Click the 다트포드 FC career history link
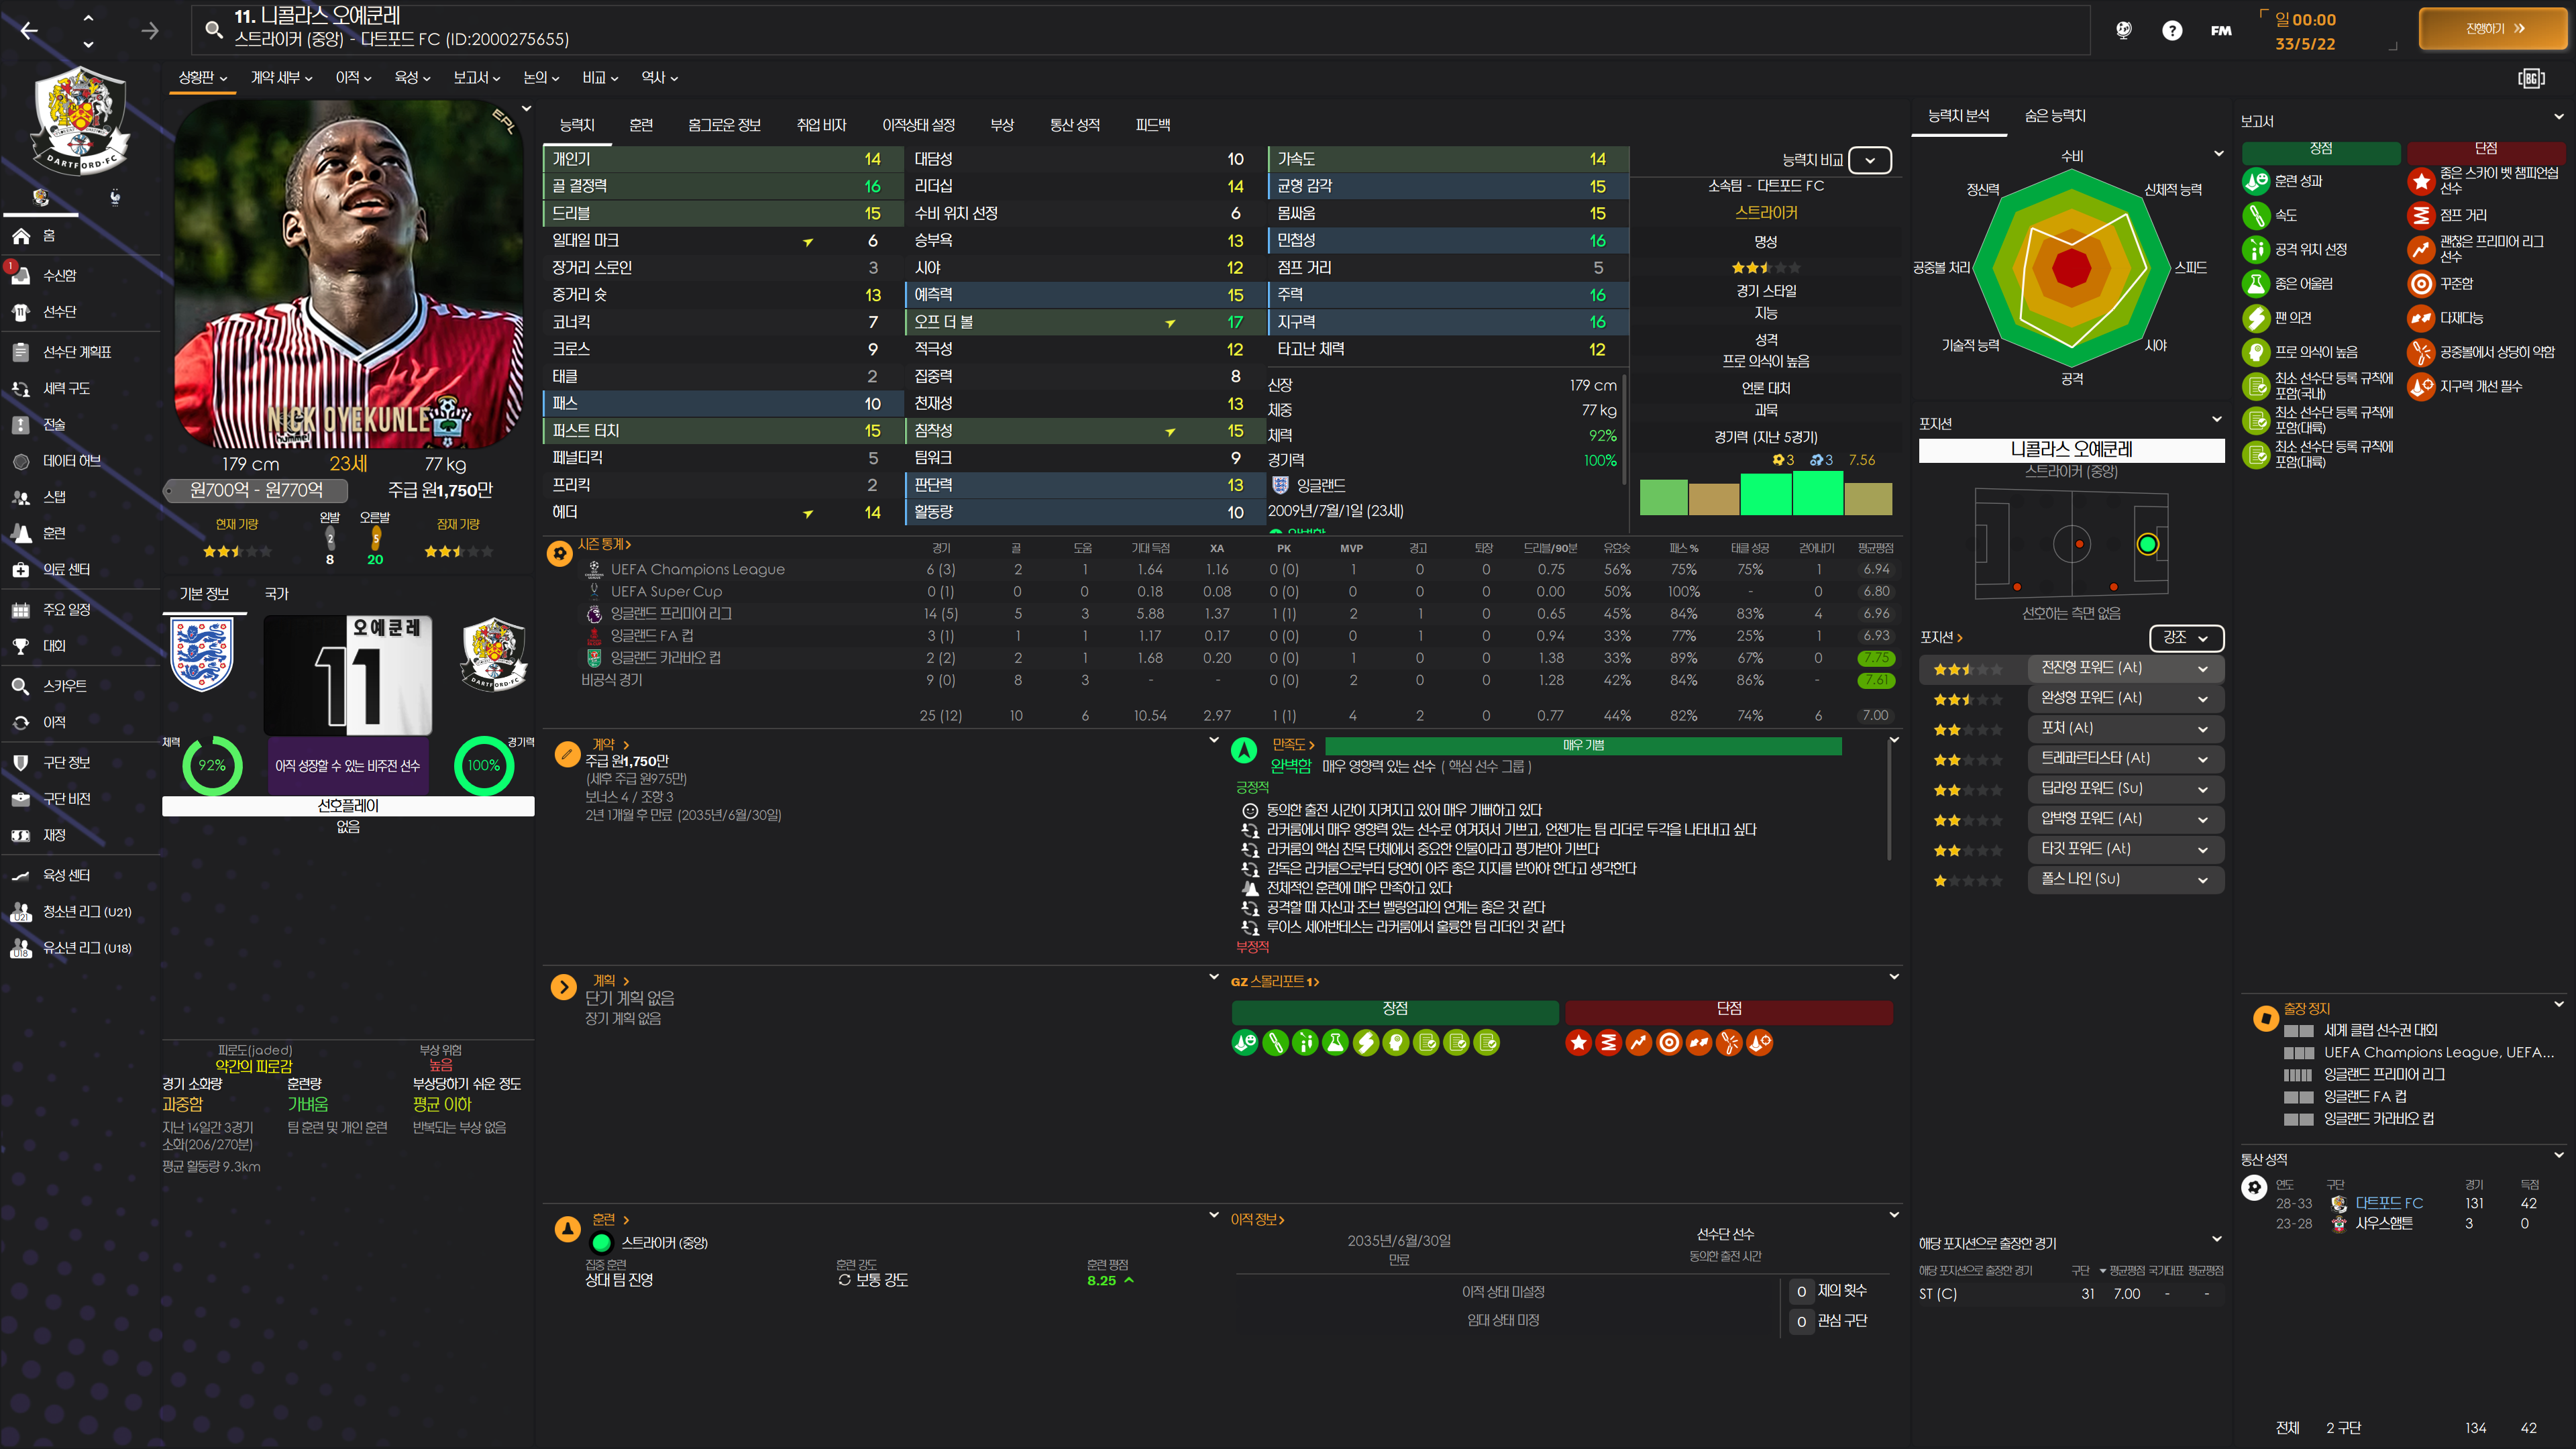The image size is (2576, 1449). pyautogui.click(x=2389, y=1203)
